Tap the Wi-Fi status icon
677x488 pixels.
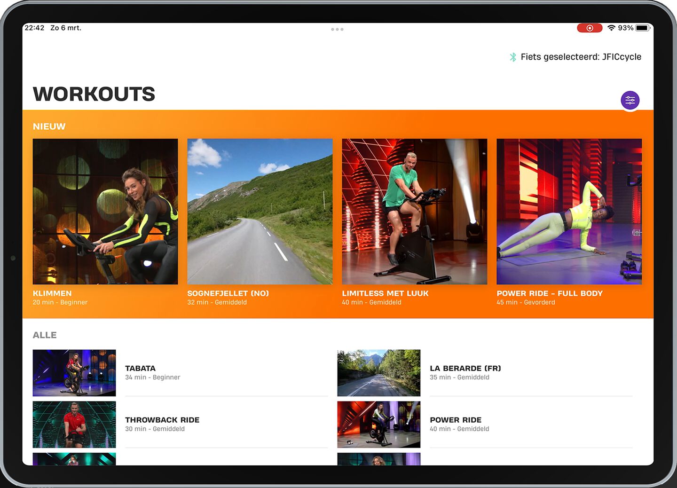[x=611, y=28]
